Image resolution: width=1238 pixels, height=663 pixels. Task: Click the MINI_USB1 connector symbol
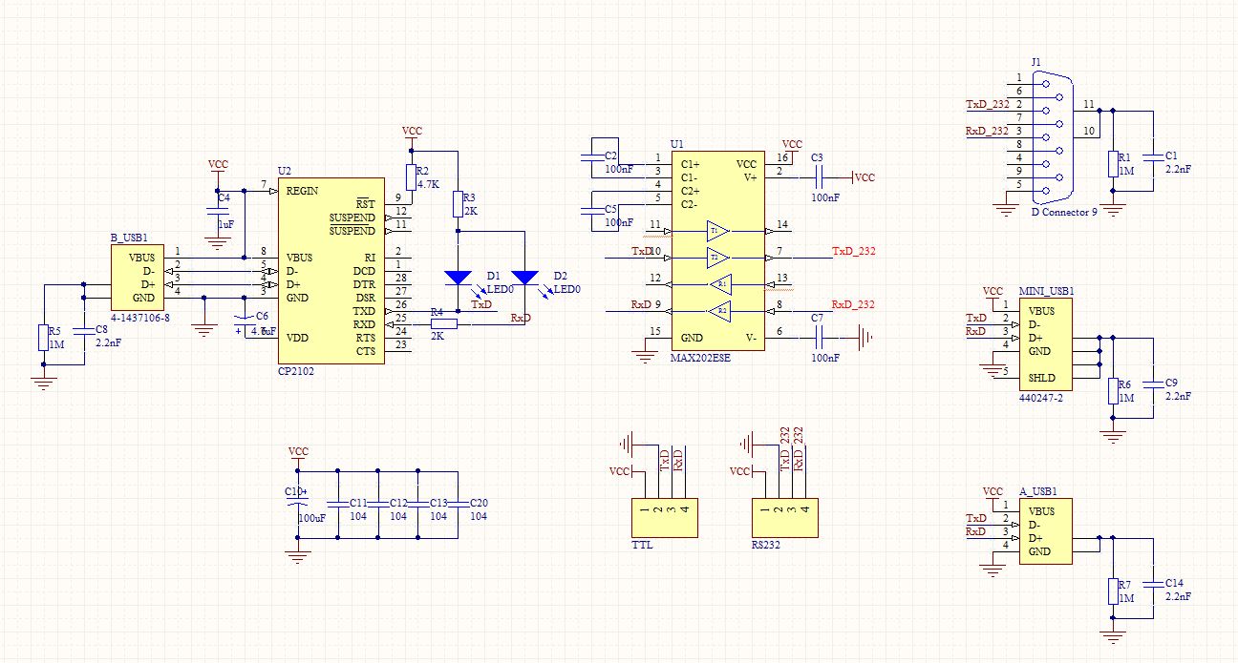point(1045,344)
